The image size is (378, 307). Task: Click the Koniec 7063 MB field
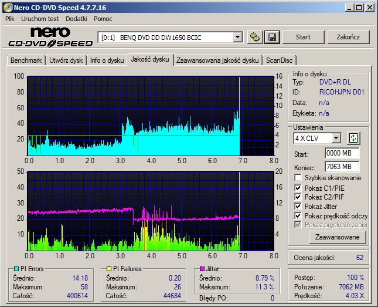(x=342, y=167)
